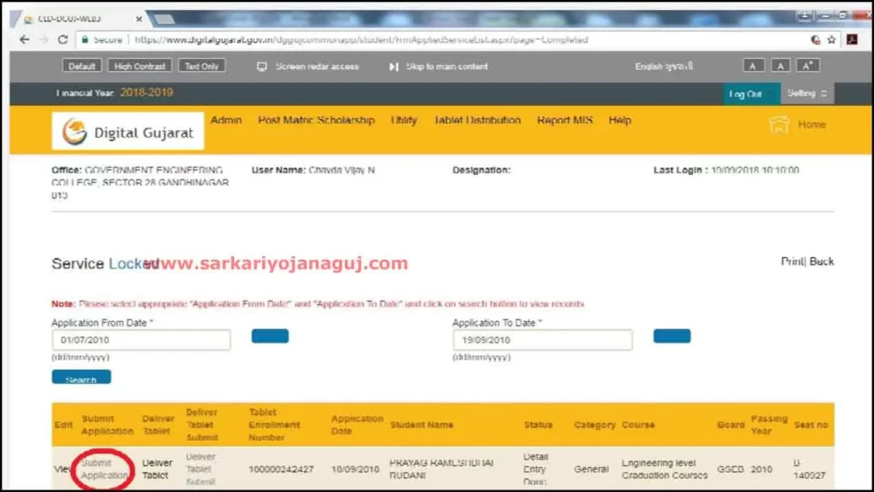This screenshot has width=874, height=492.
Task: Open the Utility menu
Action: click(x=404, y=120)
